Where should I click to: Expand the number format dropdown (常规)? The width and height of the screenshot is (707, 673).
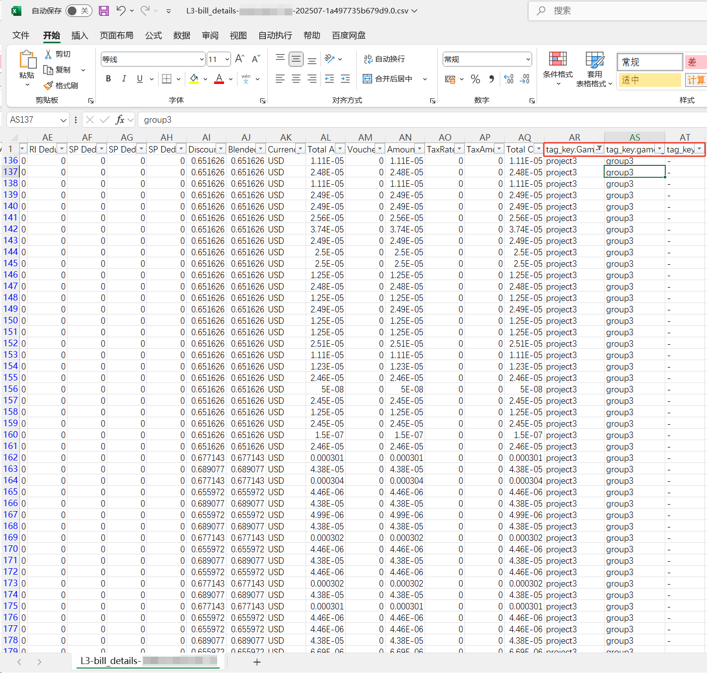(528, 60)
